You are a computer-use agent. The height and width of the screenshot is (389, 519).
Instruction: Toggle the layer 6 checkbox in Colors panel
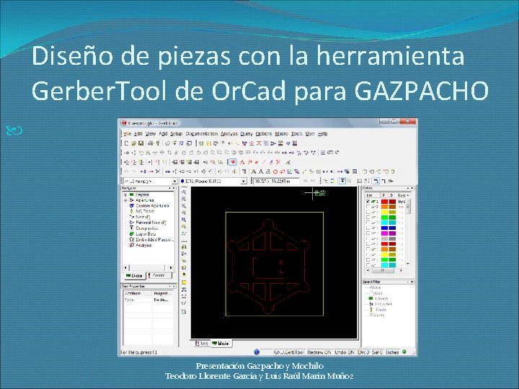tap(368, 228)
